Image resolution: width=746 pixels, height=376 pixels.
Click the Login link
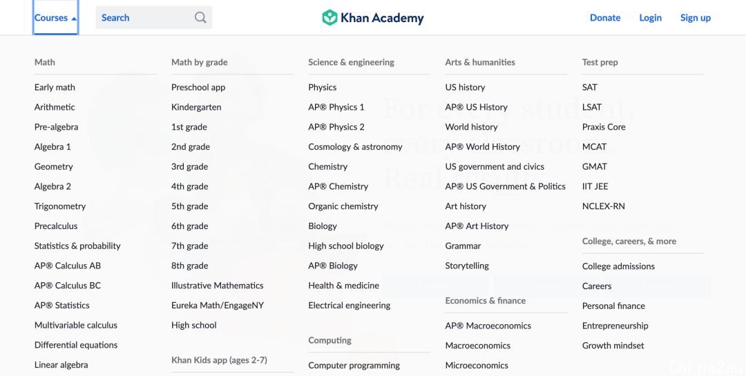pos(651,17)
